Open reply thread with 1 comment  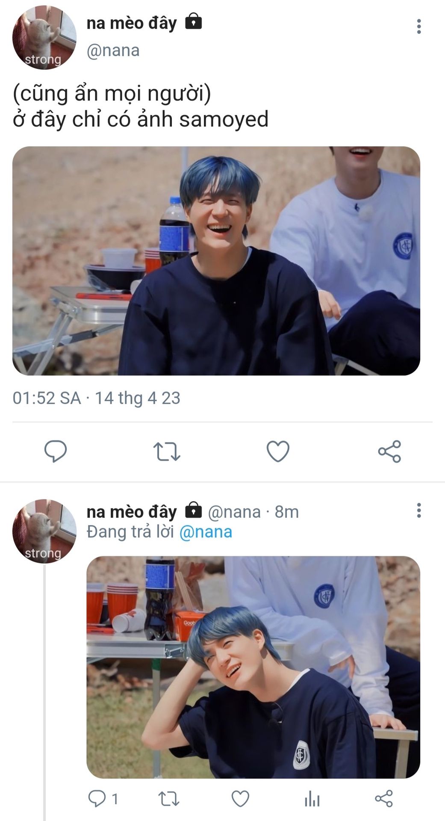coord(103,798)
